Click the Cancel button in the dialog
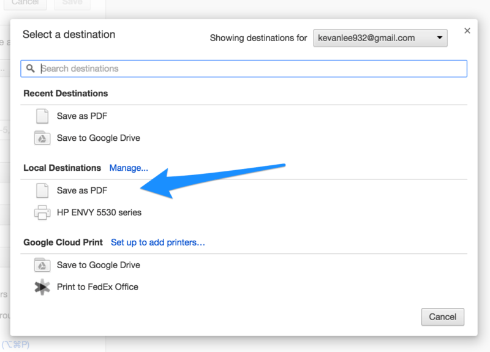The width and height of the screenshot is (490, 352). click(x=442, y=316)
